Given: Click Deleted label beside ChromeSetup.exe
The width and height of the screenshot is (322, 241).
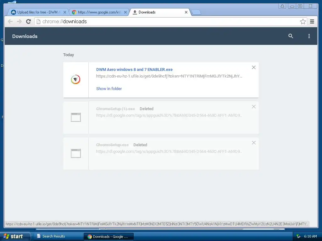Looking at the screenshot, I should pos(140,145).
